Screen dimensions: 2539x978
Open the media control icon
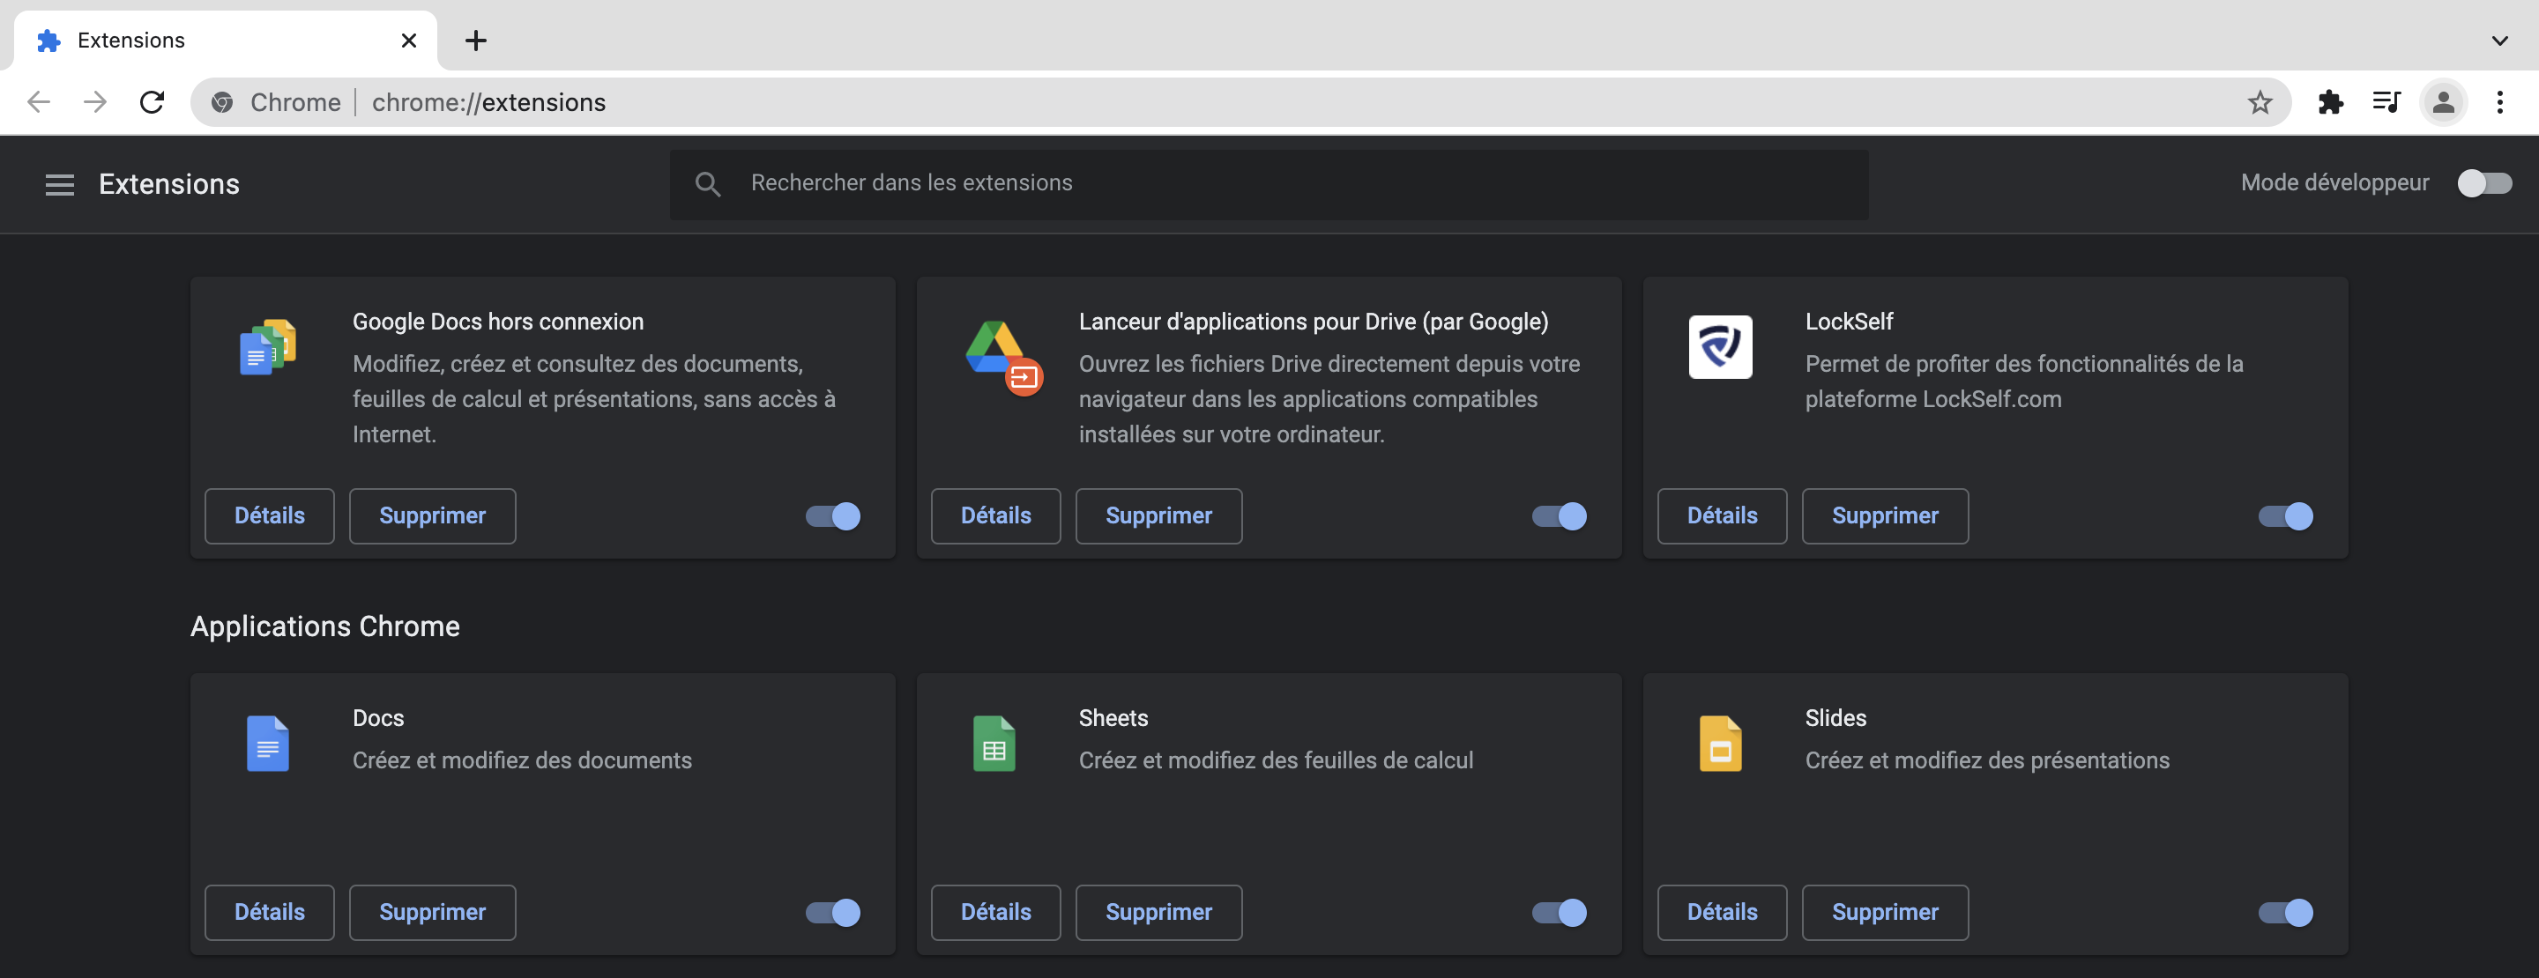click(2386, 101)
